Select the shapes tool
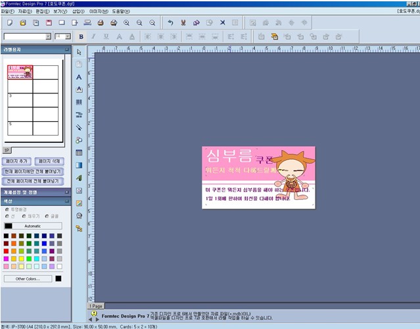The image size is (420, 329). (x=79, y=140)
